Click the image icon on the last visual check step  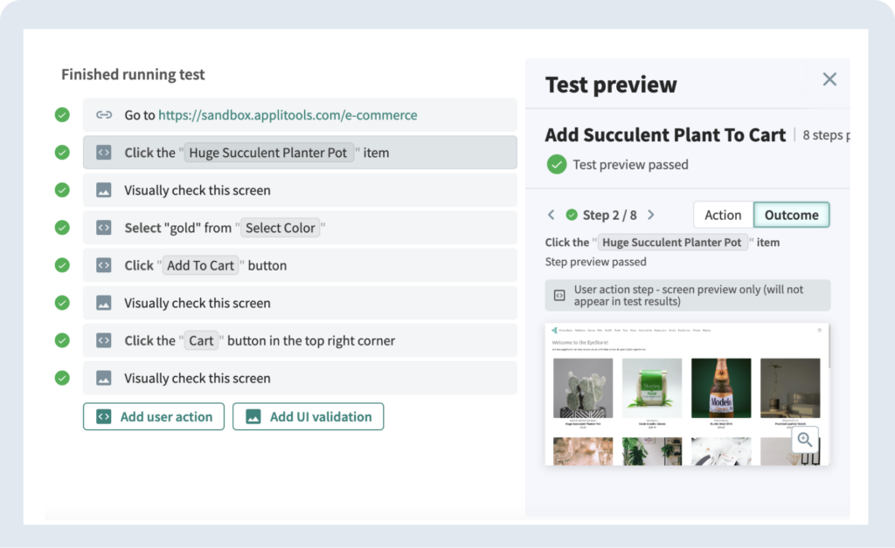pos(104,378)
